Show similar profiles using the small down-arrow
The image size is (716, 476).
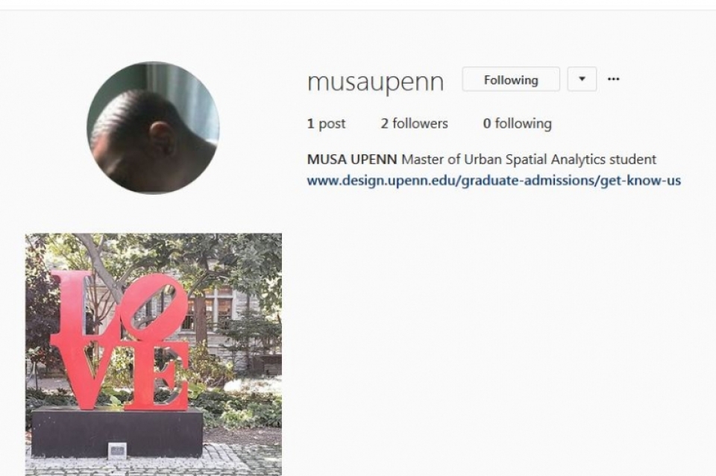pyautogui.click(x=582, y=79)
